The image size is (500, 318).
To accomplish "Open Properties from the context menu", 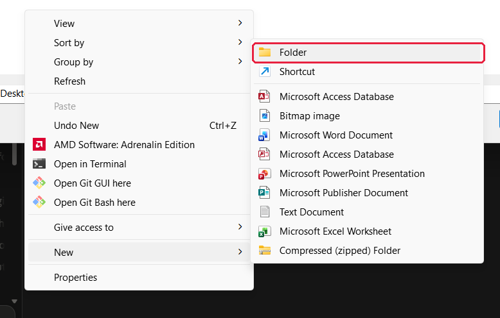I will click(x=139, y=278).
